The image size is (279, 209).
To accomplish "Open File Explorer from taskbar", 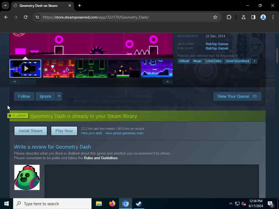I will 99,204.
